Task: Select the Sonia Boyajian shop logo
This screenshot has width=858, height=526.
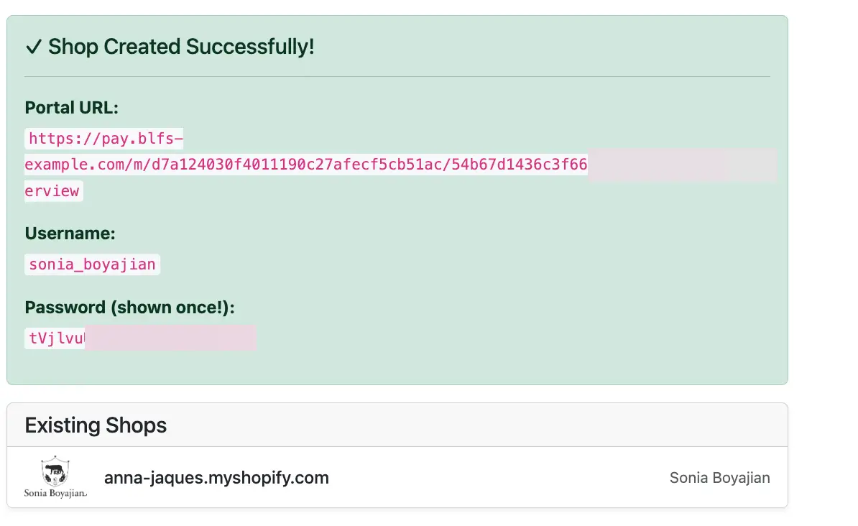Action: (54, 476)
